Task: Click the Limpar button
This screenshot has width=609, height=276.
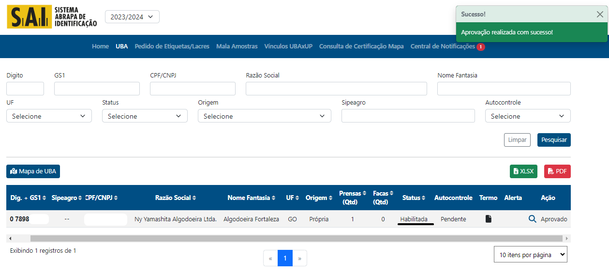Action: [x=517, y=140]
